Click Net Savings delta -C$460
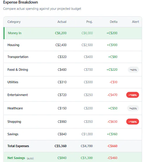145x162 pixels. pos(112,158)
